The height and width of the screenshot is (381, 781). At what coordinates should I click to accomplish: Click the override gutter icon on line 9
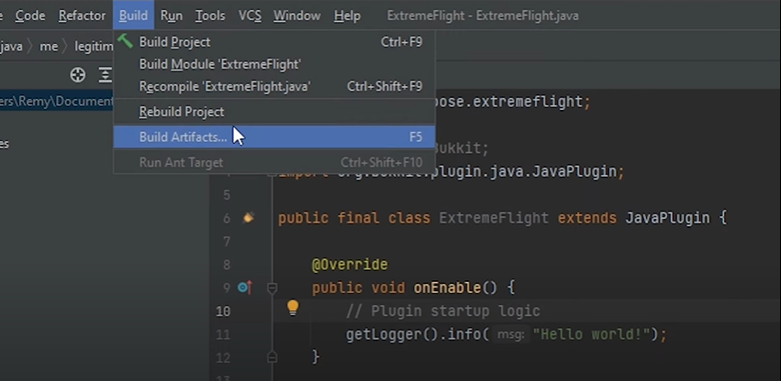tap(244, 288)
